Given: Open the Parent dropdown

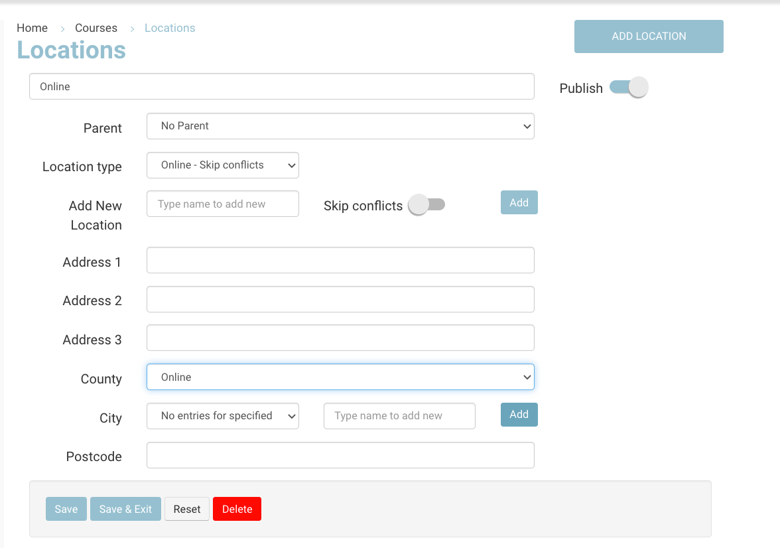Looking at the screenshot, I should 340,126.
